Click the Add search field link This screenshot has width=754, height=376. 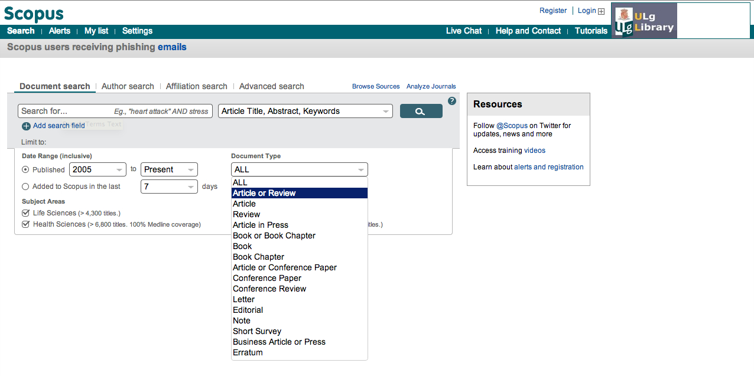click(x=58, y=126)
